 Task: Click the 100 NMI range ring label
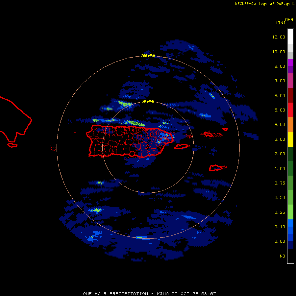click(x=148, y=56)
